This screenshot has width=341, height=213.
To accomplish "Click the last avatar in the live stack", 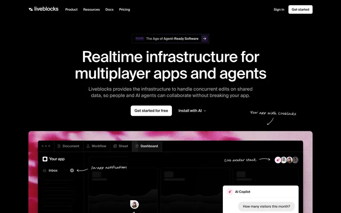I will pyautogui.click(x=295, y=160).
